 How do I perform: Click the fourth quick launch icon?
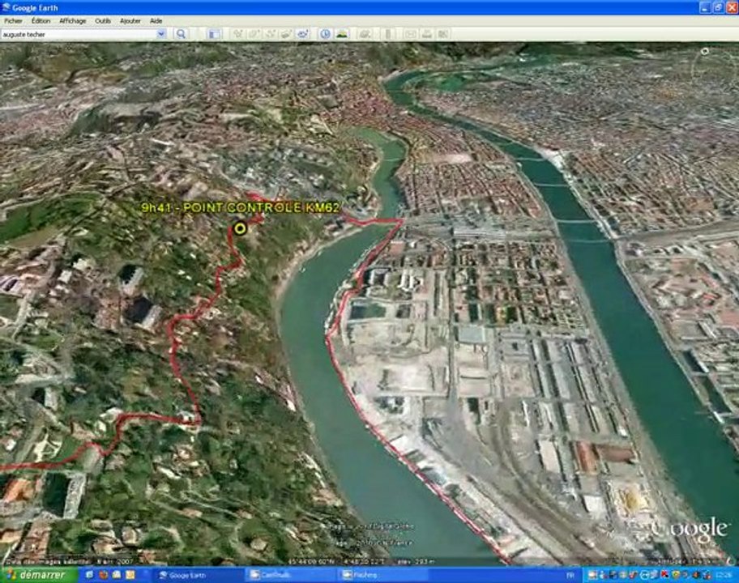pyautogui.click(x=130, y=575)
